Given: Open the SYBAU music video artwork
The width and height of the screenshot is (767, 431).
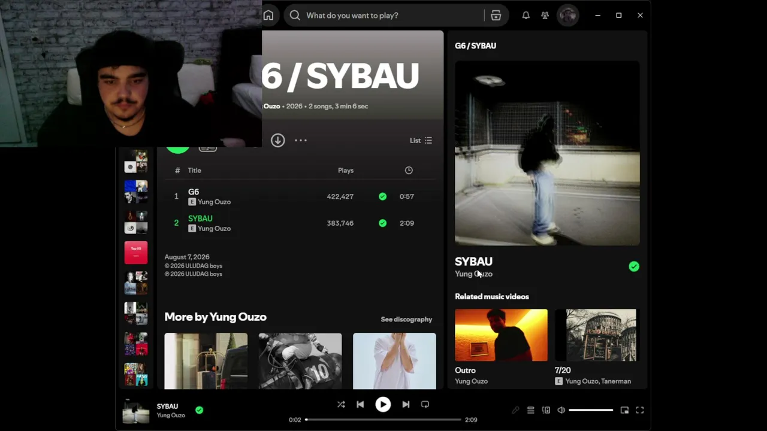Looking at the screenshot, I should pos(547,153).
